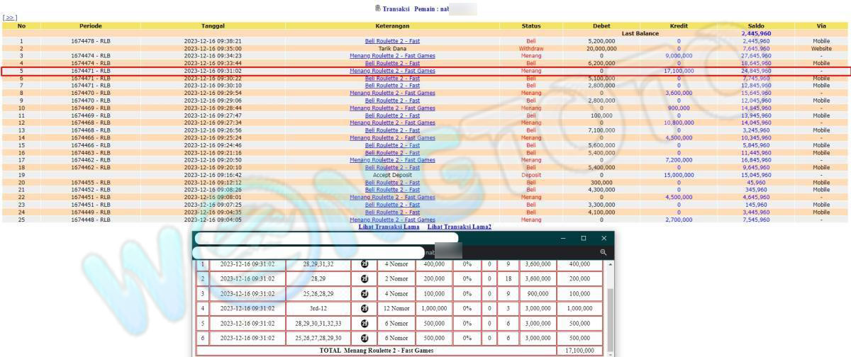Open Menang Roulette 2 - Fast Games in row 12
The image size is (851, 357).
tap(392, 123)
